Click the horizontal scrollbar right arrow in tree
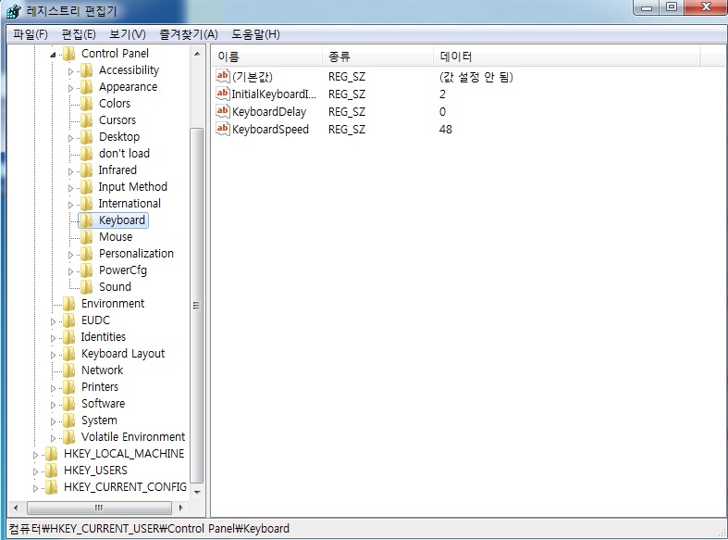Image resolution: width=728 pixels, height=540 pixels. 180,508
